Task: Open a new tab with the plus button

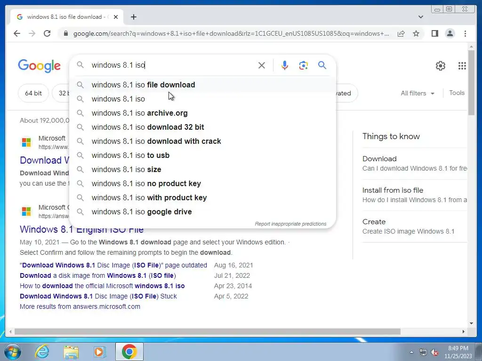Action: pos(133,17)
